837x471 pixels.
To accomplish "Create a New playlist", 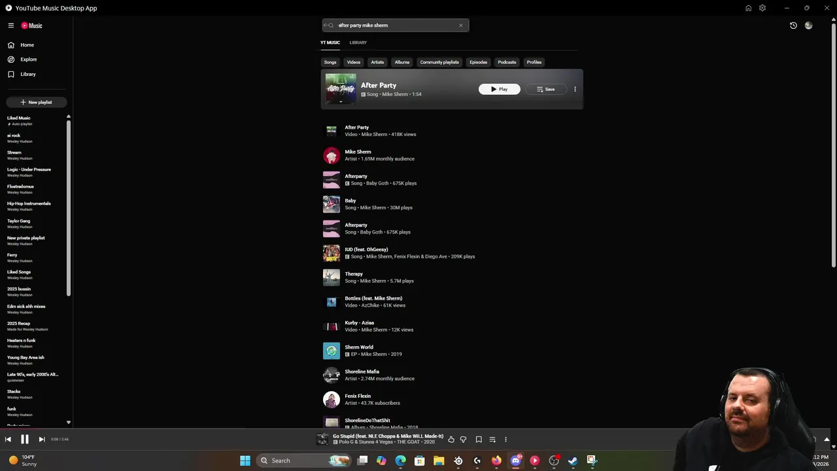I will coord(36,102).
